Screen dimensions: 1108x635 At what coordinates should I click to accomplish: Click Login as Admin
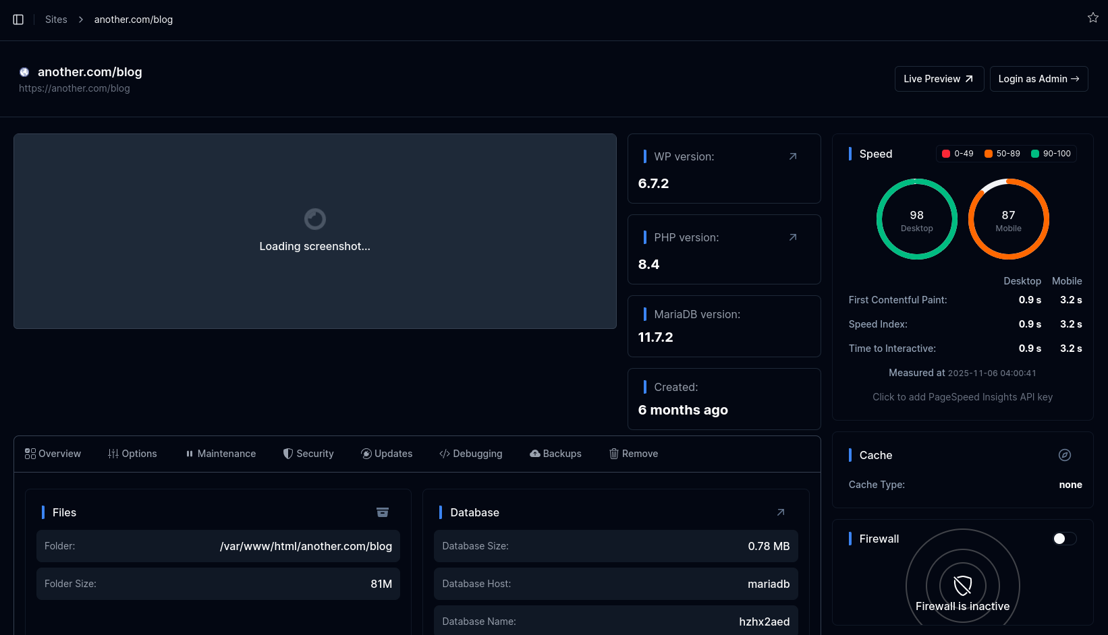point(1038,79)
